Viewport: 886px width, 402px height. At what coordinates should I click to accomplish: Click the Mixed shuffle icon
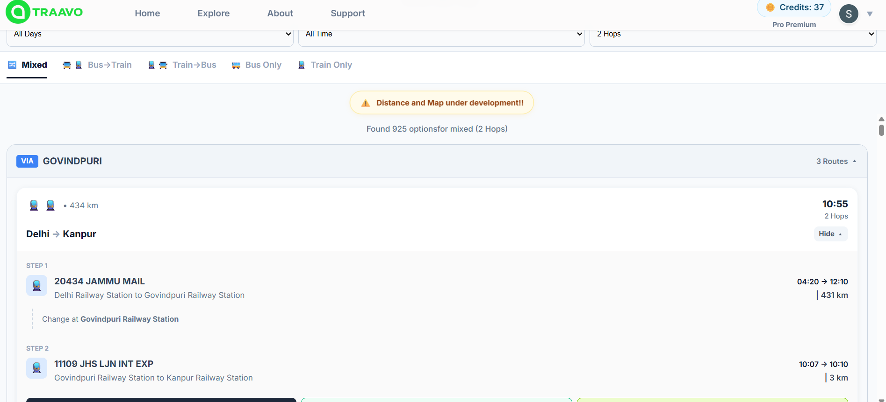click(x=13, y=65)
